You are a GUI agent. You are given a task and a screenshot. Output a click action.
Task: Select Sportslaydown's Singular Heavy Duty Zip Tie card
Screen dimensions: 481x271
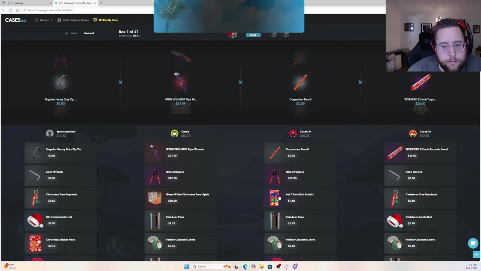click(x=61, y=152)
